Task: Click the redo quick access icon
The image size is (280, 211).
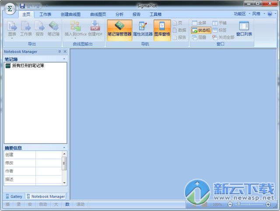Action: click(37, 6)
